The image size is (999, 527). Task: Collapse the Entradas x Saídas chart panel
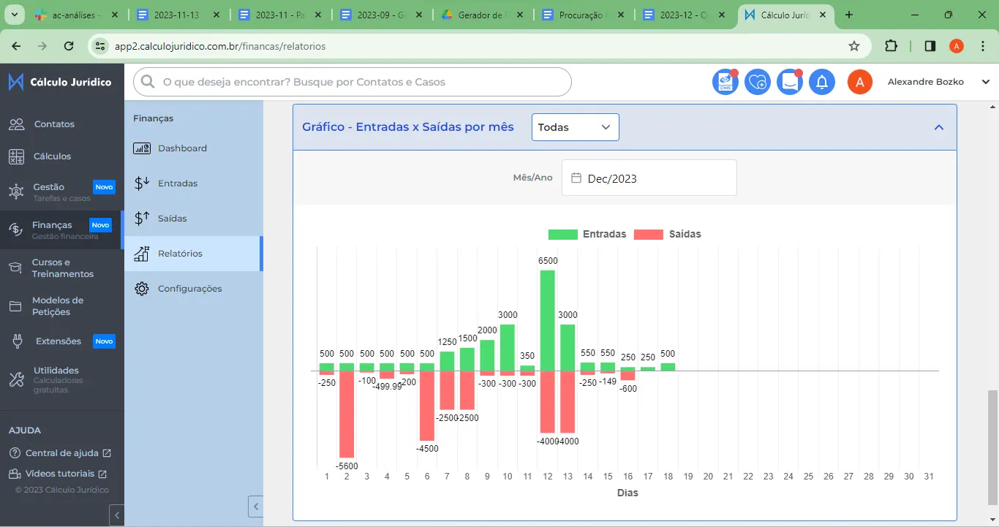939,127
